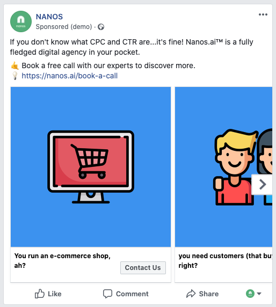Screen dimensions: 276x307
Task: Click the call-me hand emoji
Action: (15, 65)
